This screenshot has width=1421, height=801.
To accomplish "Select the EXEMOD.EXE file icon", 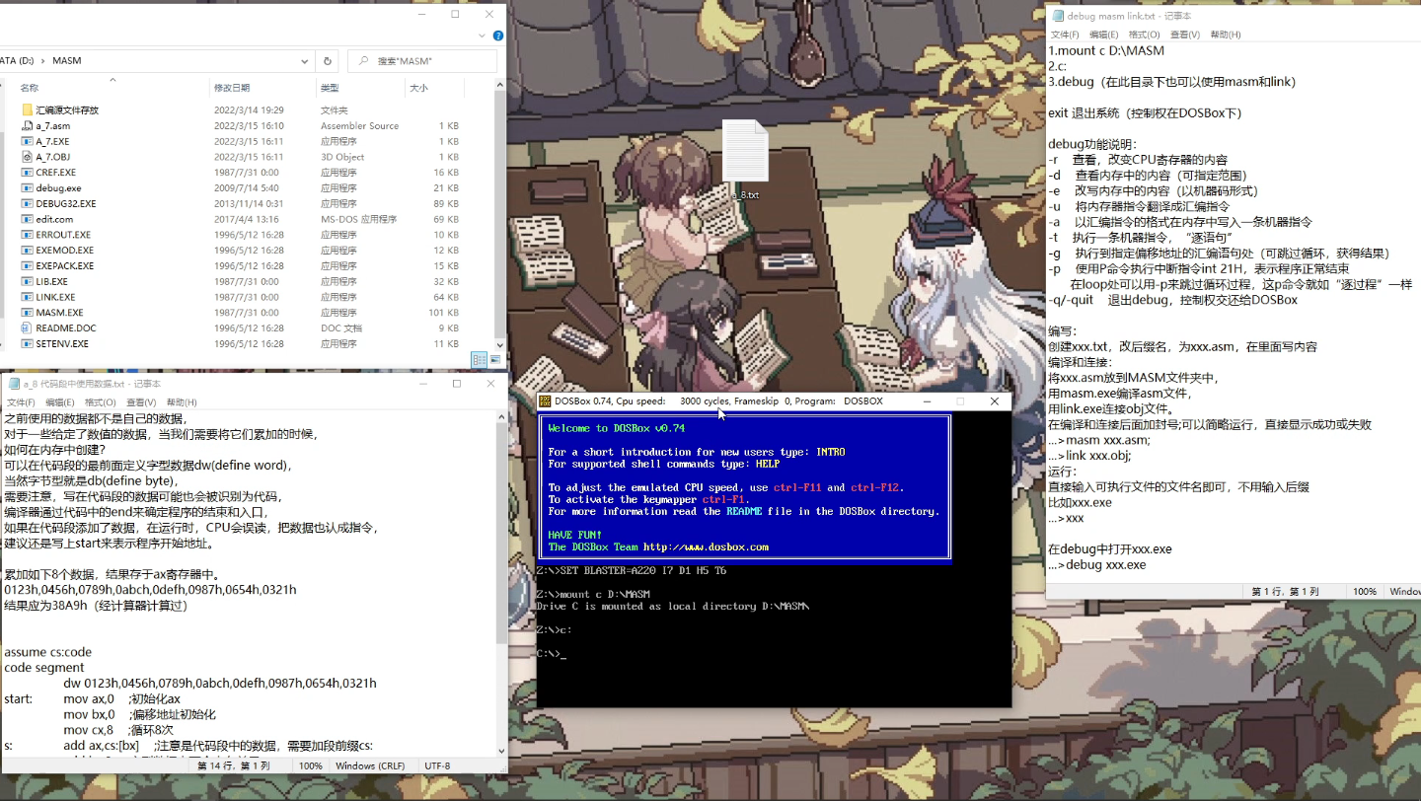I will coord(28,251).
